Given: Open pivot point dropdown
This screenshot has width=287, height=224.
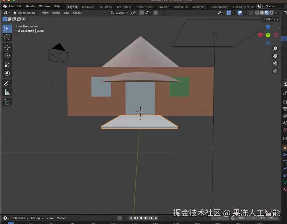Looking at the screenshot, I should (x=134, y=13).
